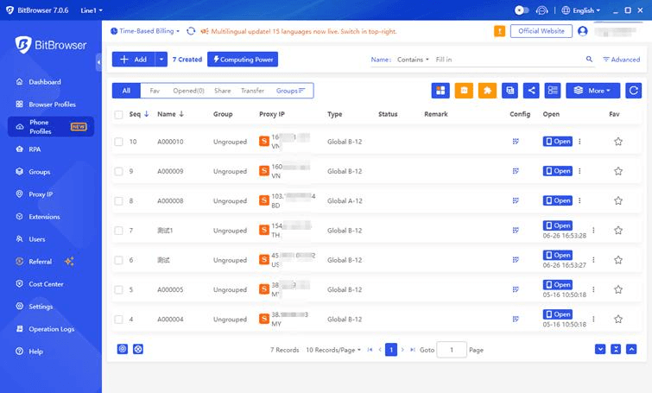Image resolution: width=652 pixels, height=393 pixels.
Task: Click the refresh button in the toolbar
Action: click(x=633, y=90)
